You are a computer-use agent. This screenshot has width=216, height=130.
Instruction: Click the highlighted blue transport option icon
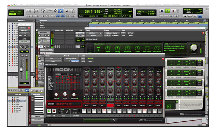pyautogui.click(x=200, y=16)
